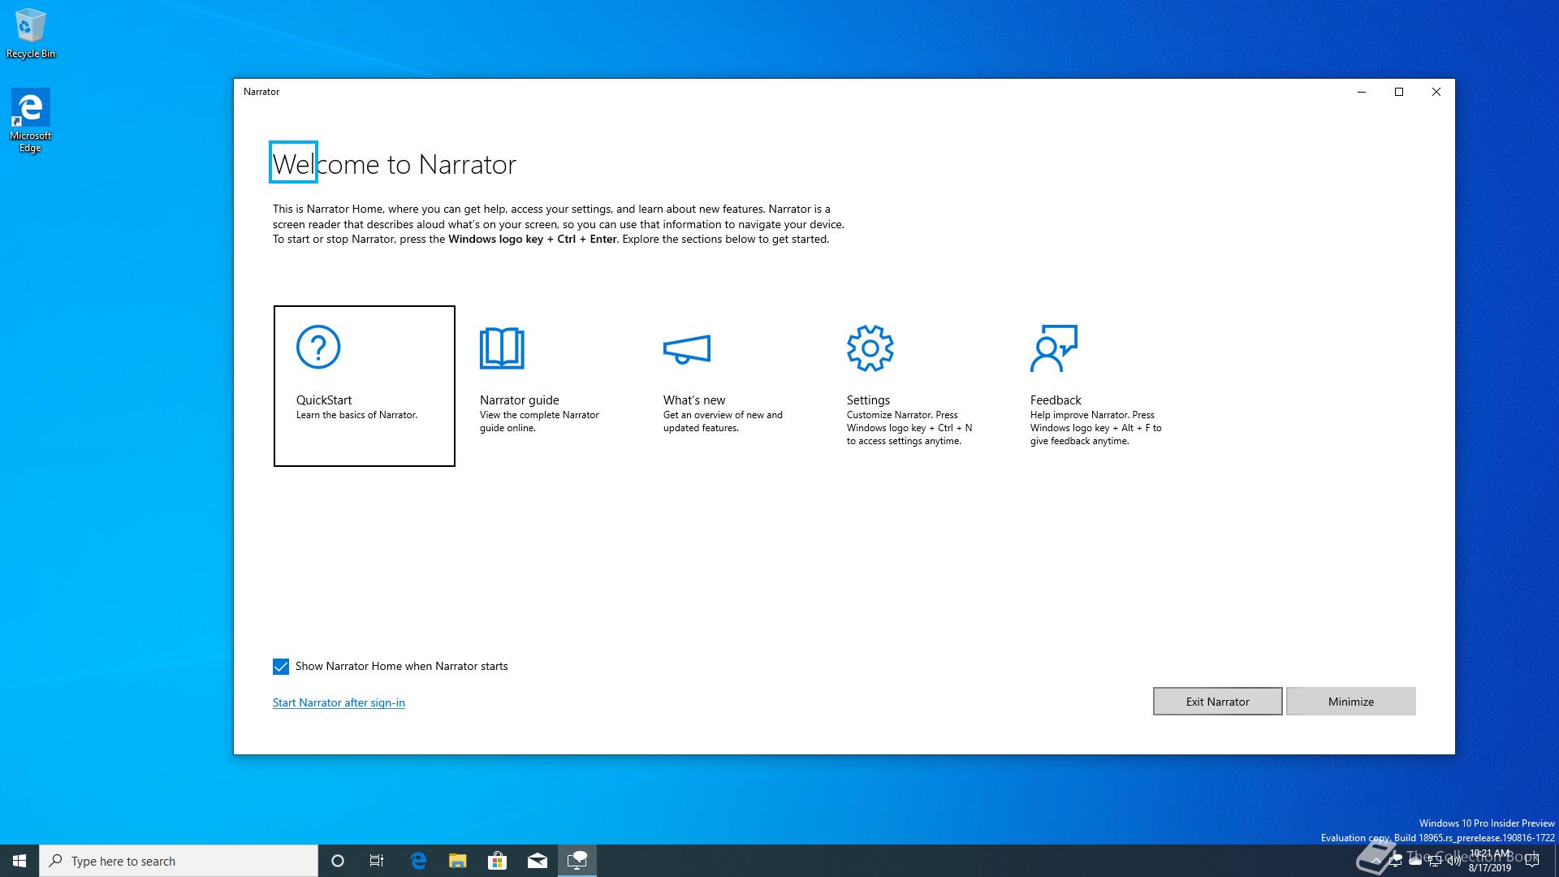Open File Explorer from the taskbar
Image resolution: width=1559 pixels, height=877 pixels.
[458, 861]
